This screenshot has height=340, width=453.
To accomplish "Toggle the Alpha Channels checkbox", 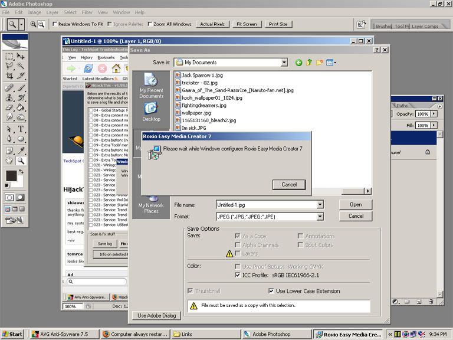I will [238, 245].
